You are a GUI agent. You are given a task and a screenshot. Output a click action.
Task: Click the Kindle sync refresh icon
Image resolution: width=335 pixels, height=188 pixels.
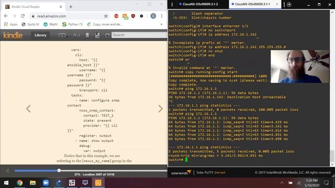(107, 36)
